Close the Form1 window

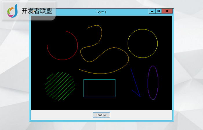167,11
